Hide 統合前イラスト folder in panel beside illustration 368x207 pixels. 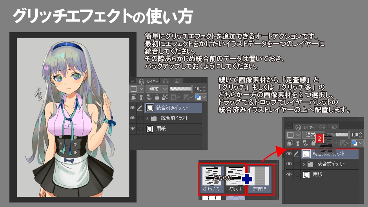(133, 118)
